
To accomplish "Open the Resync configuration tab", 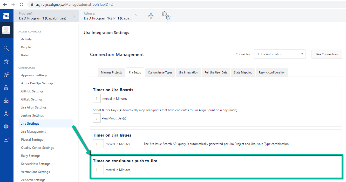I will click(272, 72).
